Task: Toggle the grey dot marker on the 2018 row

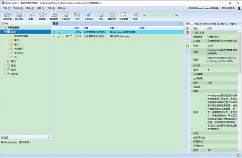Action: [x=54, y=36]
